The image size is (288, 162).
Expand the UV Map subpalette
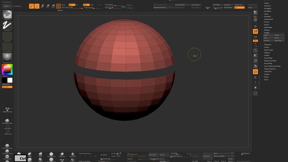[x=267, y=55]
